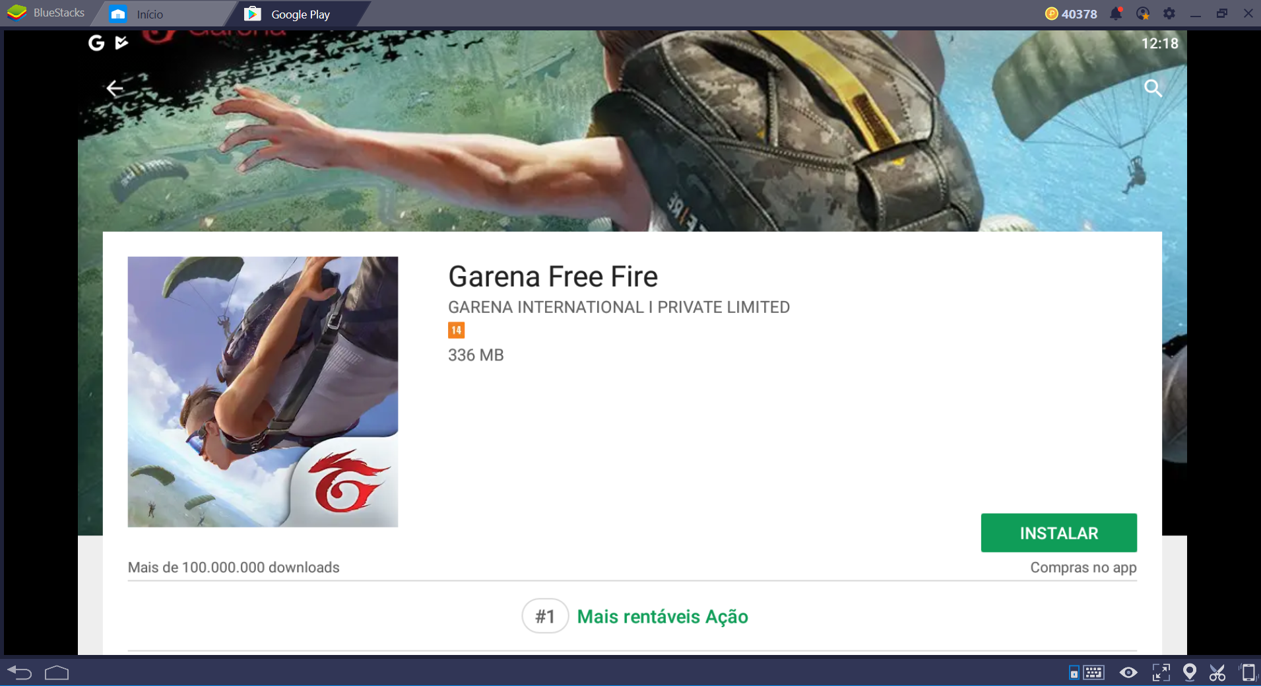1261x686 pixels.
Task: Switch to the Google Play tab
Action: pyautogui.click(x=298, y=14)
